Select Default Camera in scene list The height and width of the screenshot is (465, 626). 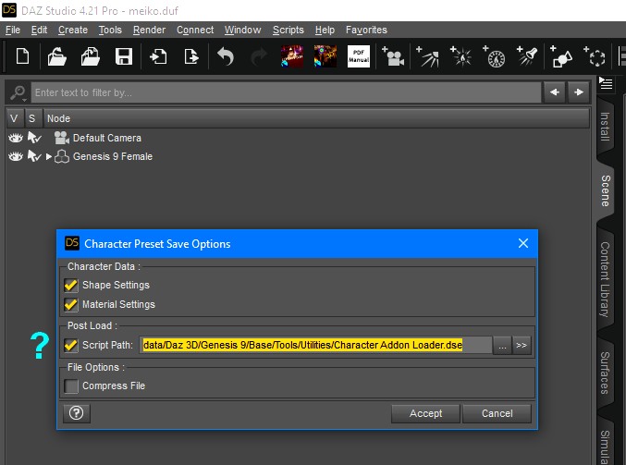[107, 138]
